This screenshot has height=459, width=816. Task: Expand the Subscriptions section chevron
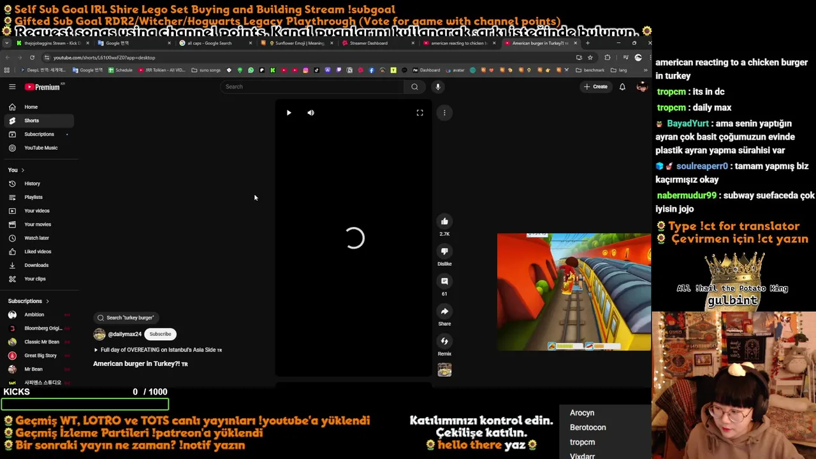pyautogui.click(x=47, y=301)
